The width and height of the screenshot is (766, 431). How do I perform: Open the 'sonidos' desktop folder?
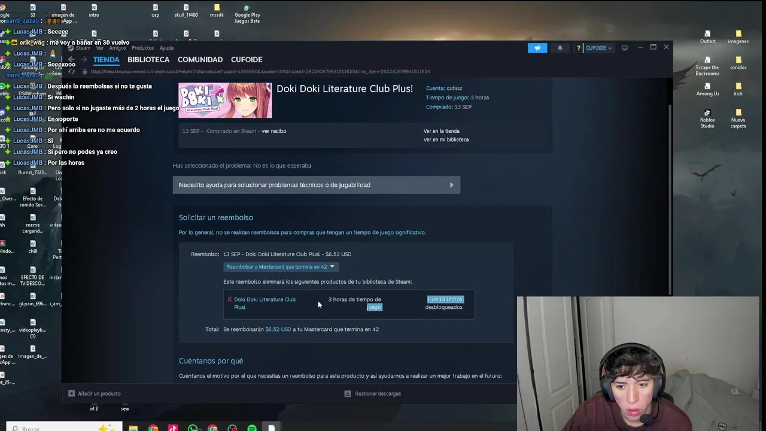(x=738, y=63)
